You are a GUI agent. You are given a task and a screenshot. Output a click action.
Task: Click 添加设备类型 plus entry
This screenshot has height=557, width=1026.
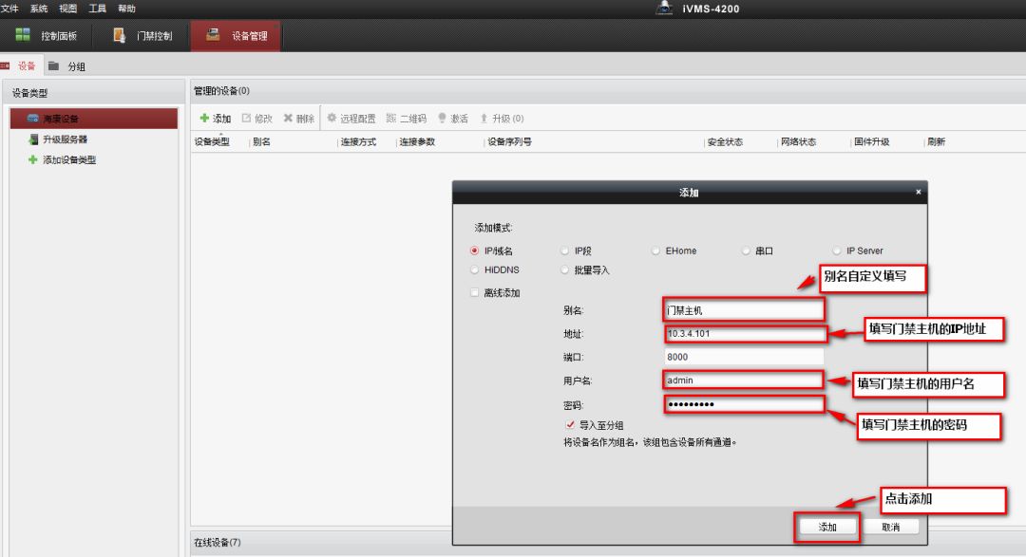[68, 160]
